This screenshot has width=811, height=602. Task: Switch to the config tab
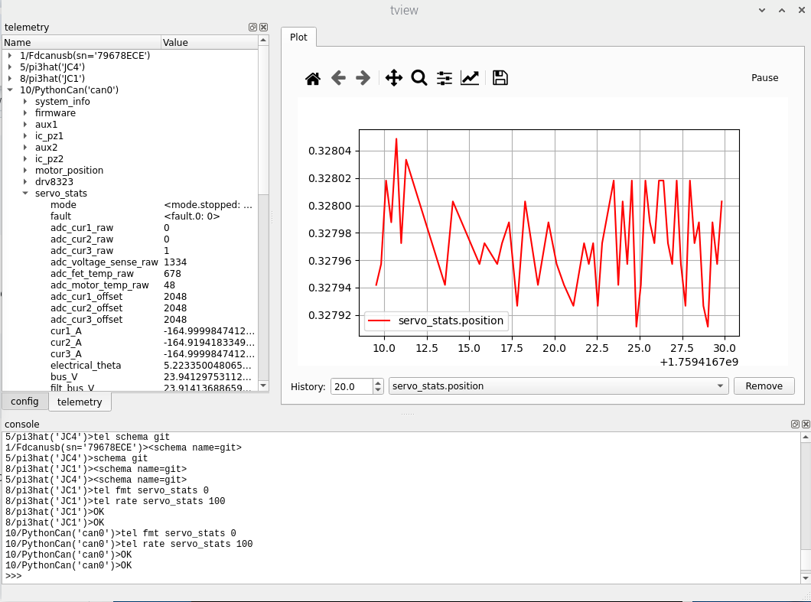[24, 401]
